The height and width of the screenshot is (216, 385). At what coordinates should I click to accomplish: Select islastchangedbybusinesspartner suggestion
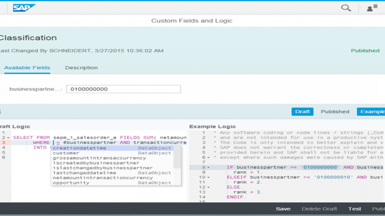point(112,168)
